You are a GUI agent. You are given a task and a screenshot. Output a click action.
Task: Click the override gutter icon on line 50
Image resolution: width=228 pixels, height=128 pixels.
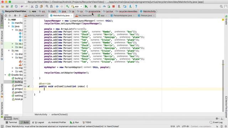point(28,86)
